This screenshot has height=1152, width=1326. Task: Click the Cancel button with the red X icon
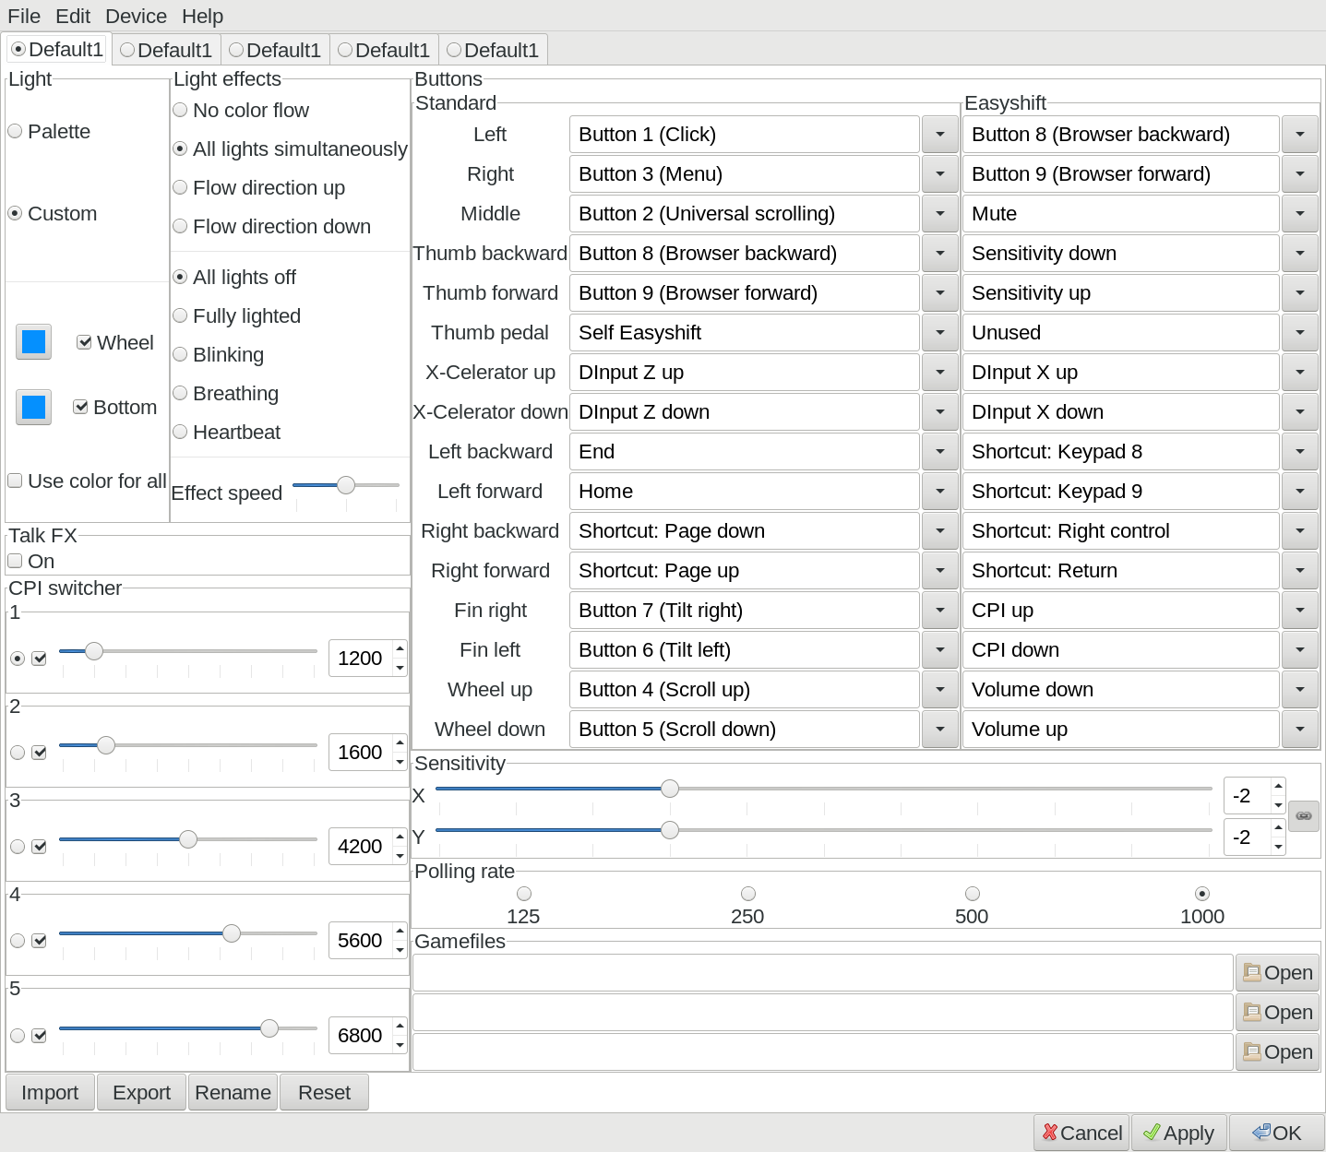1081,1133
